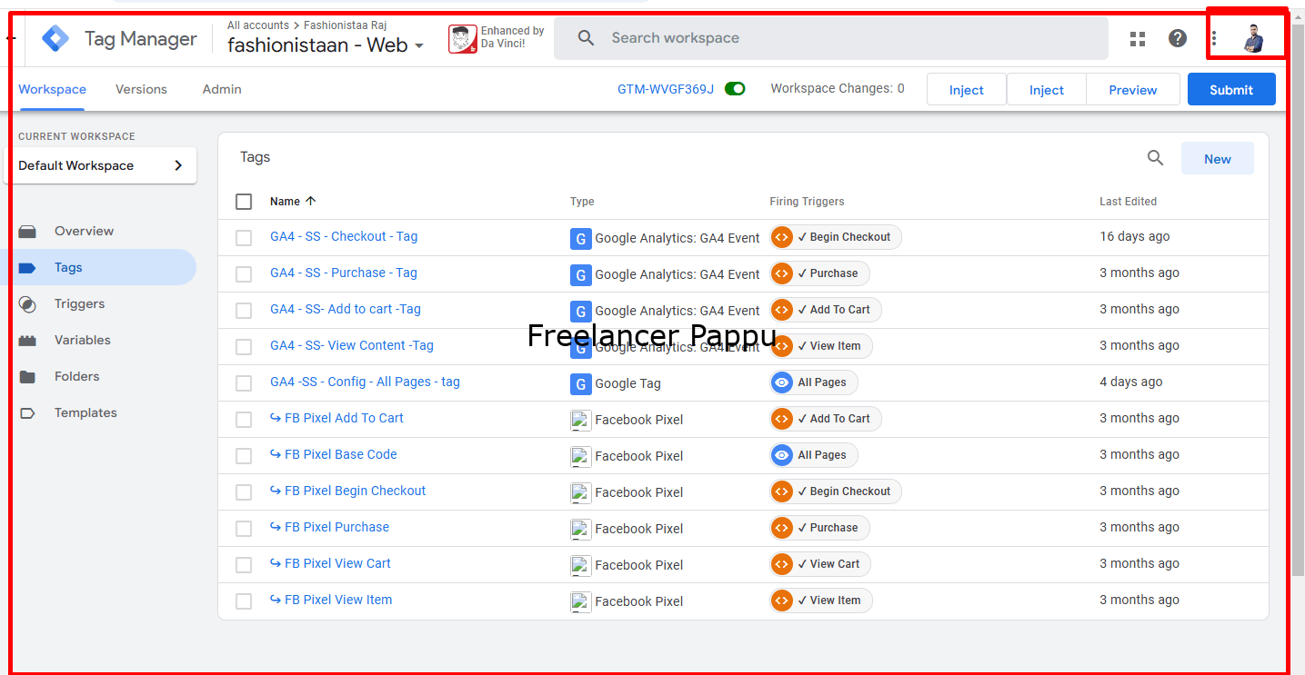Click the vertical page scrollbar
The image size is (1305, 675).
click(x=1298, y=300)
